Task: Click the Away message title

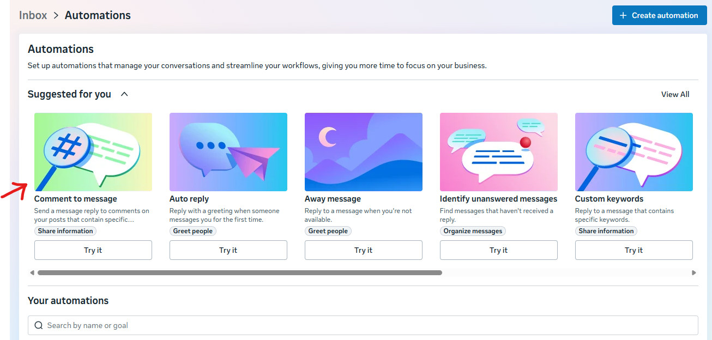Action: (x=333, y=199)
